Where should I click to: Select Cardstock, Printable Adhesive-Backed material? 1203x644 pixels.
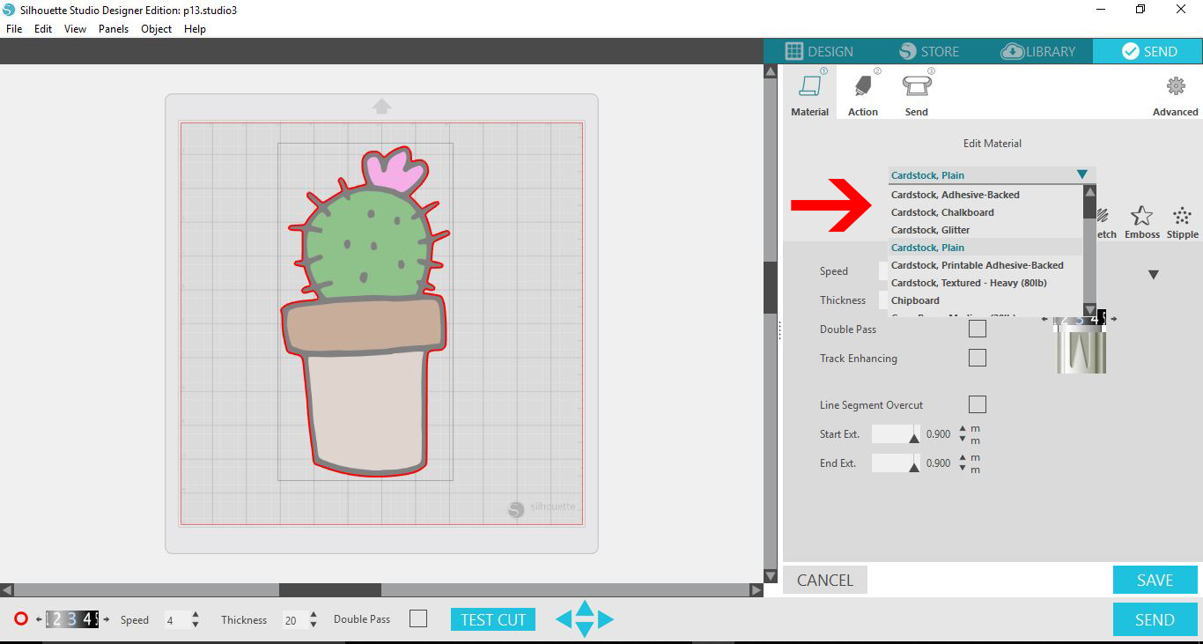985,265
